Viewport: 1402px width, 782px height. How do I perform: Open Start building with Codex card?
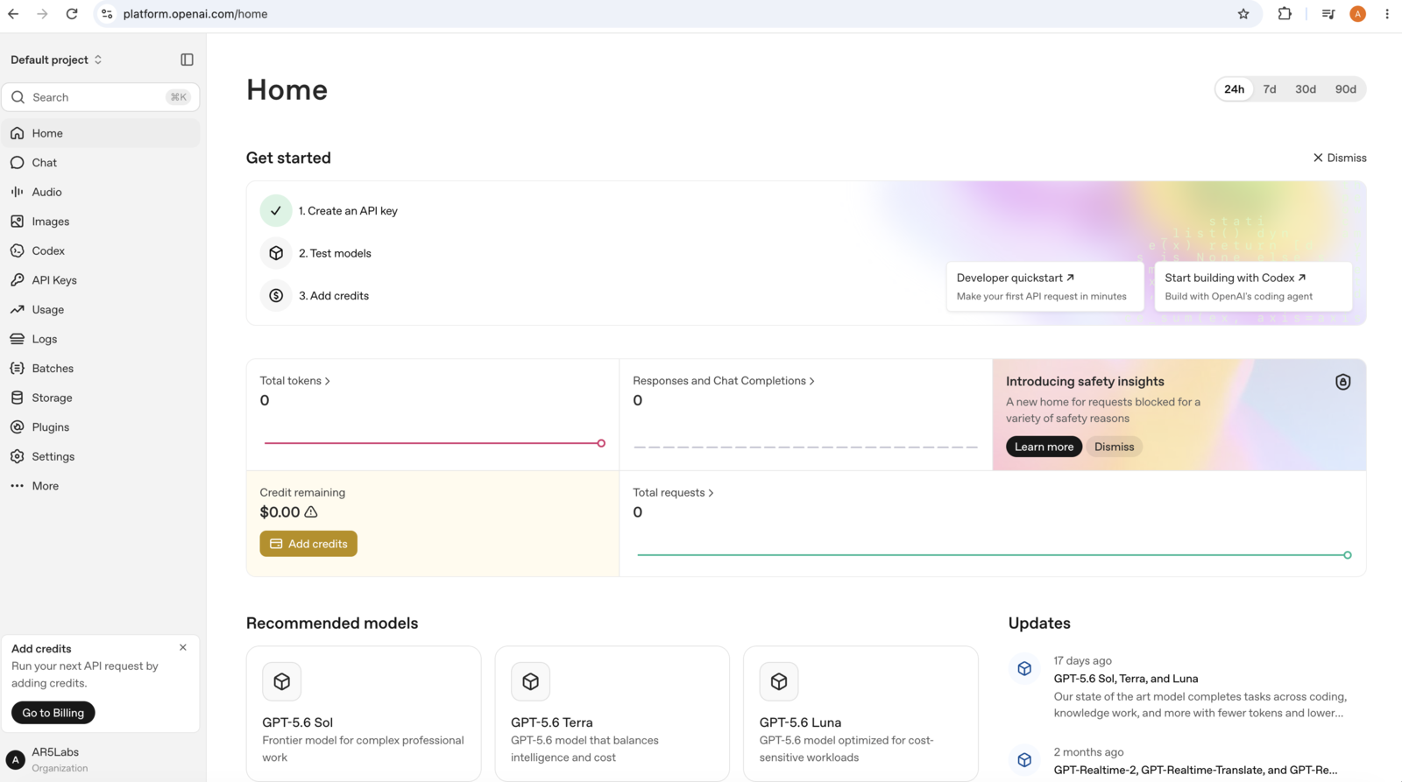(x=1253, y=286)
